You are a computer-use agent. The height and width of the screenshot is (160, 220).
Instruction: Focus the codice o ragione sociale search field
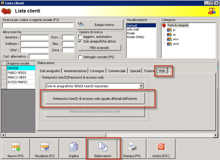click(38, 25)
